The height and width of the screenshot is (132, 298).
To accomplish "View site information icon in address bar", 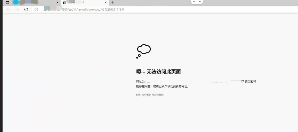I will [x=36, y=9].
